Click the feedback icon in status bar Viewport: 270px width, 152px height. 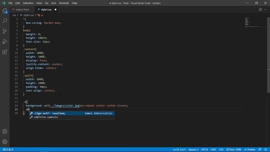(x=260, y=149)
